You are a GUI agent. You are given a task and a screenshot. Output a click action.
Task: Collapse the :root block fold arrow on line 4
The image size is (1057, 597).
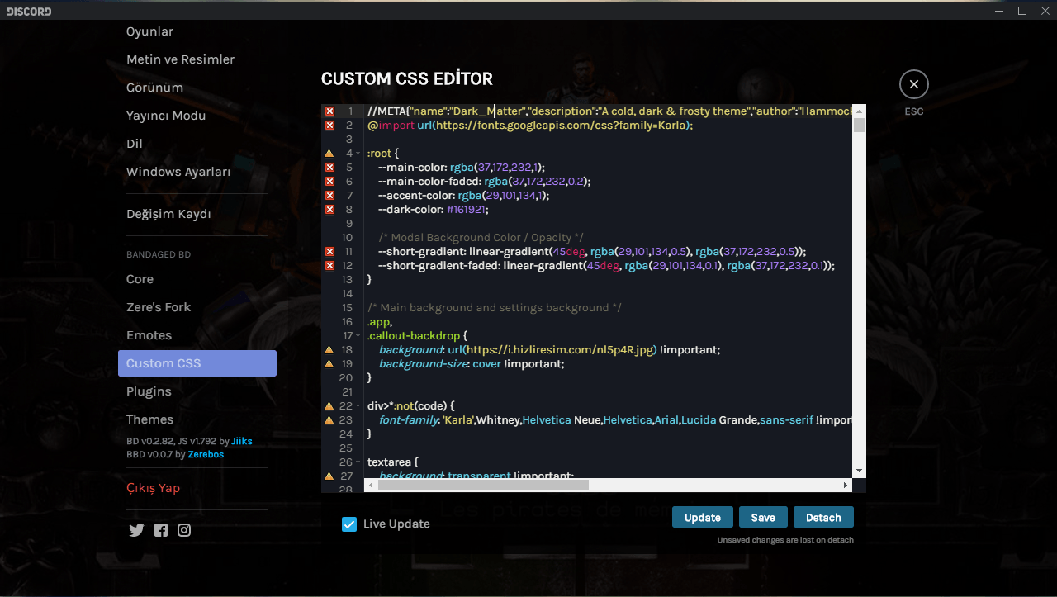coord(358,154)
